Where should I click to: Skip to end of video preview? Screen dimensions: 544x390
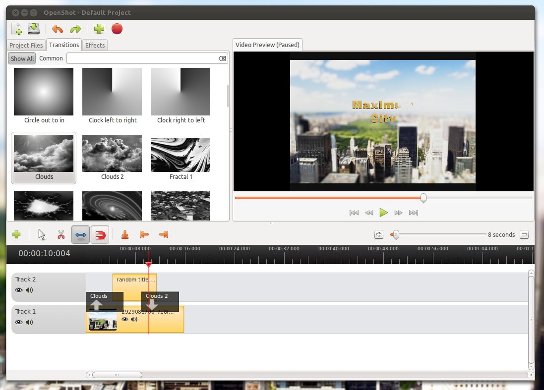click(413, 213)
